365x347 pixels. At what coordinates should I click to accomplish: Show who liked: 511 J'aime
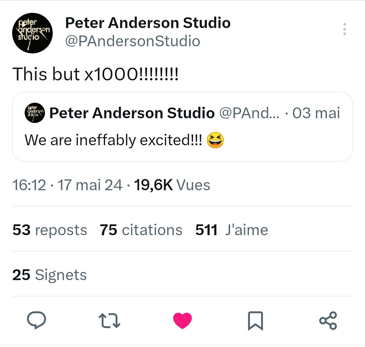[232, 230]
